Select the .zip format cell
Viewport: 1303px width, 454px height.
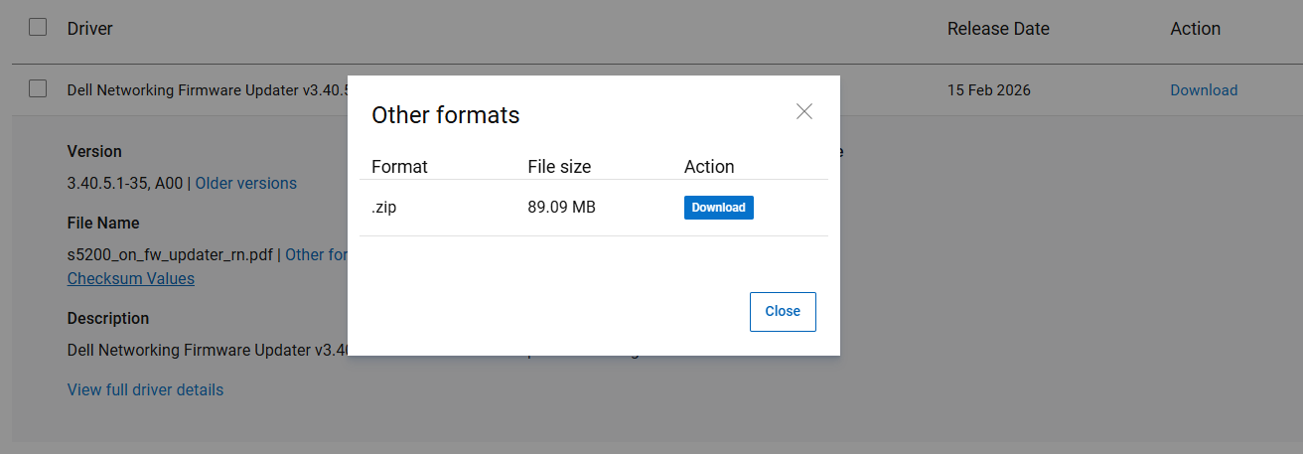384,208
